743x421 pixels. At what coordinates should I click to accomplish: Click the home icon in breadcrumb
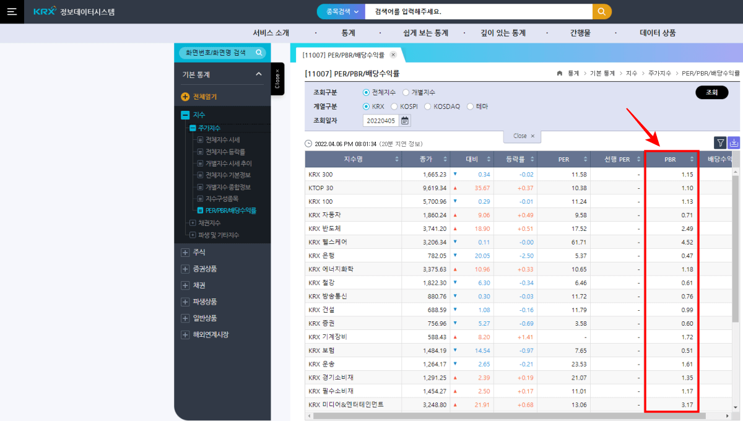pos(560,74)
